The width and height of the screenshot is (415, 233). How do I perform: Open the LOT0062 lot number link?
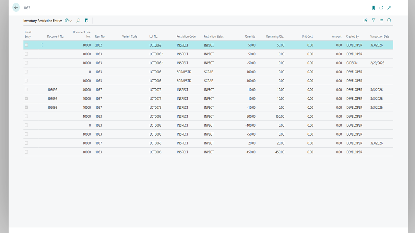155,45
